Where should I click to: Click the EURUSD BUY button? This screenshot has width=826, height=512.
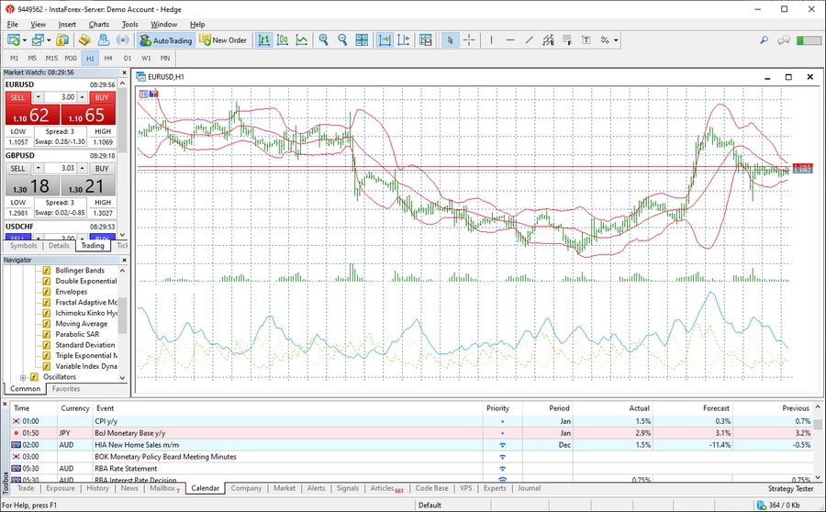(101, 97)
